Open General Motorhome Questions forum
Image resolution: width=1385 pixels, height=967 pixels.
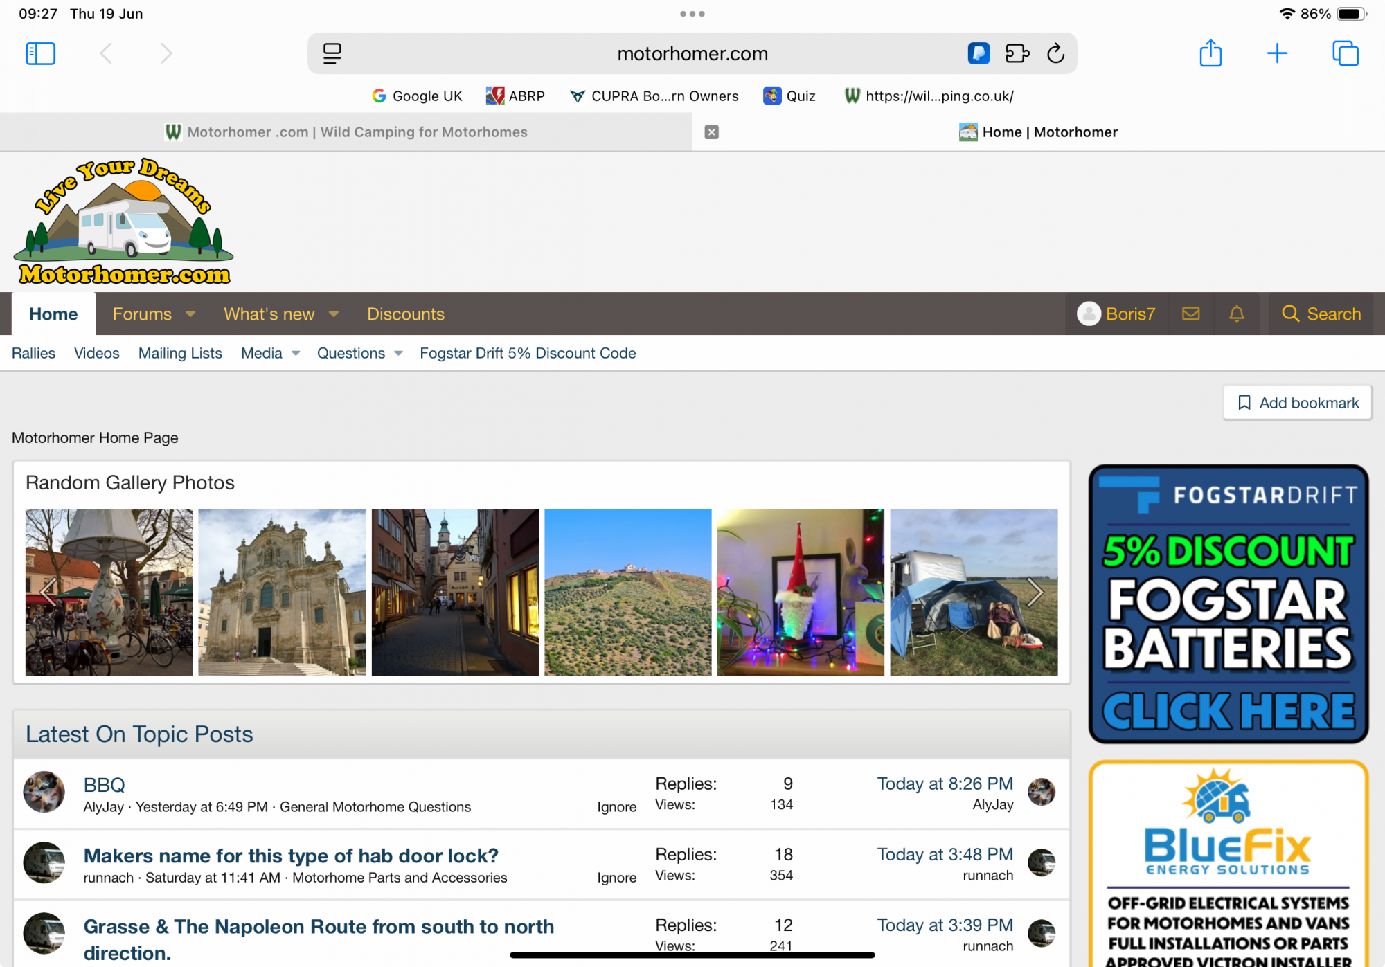pyautogui.click(x=375, y=807)
